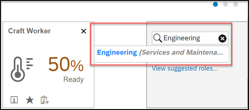
Task: Click the 50% readiness value
Action: [66, 64]
